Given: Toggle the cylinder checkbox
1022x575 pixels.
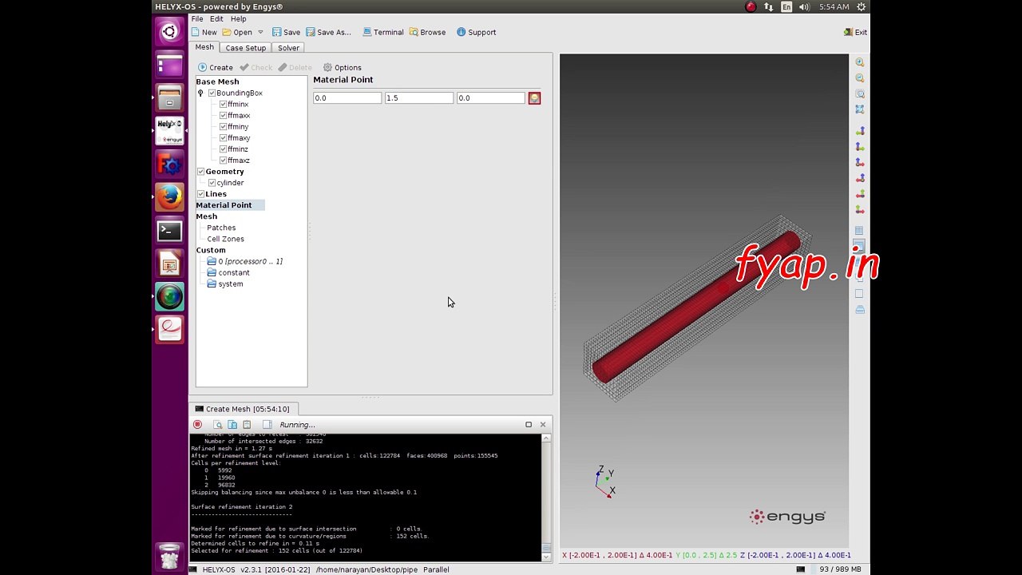Looking at the screenshot, I should coord(212,183).
